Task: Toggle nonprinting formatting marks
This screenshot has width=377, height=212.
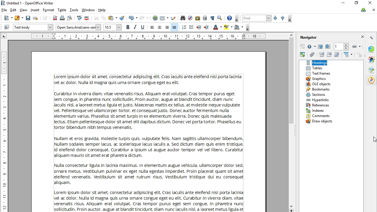Action: [212, 18]
